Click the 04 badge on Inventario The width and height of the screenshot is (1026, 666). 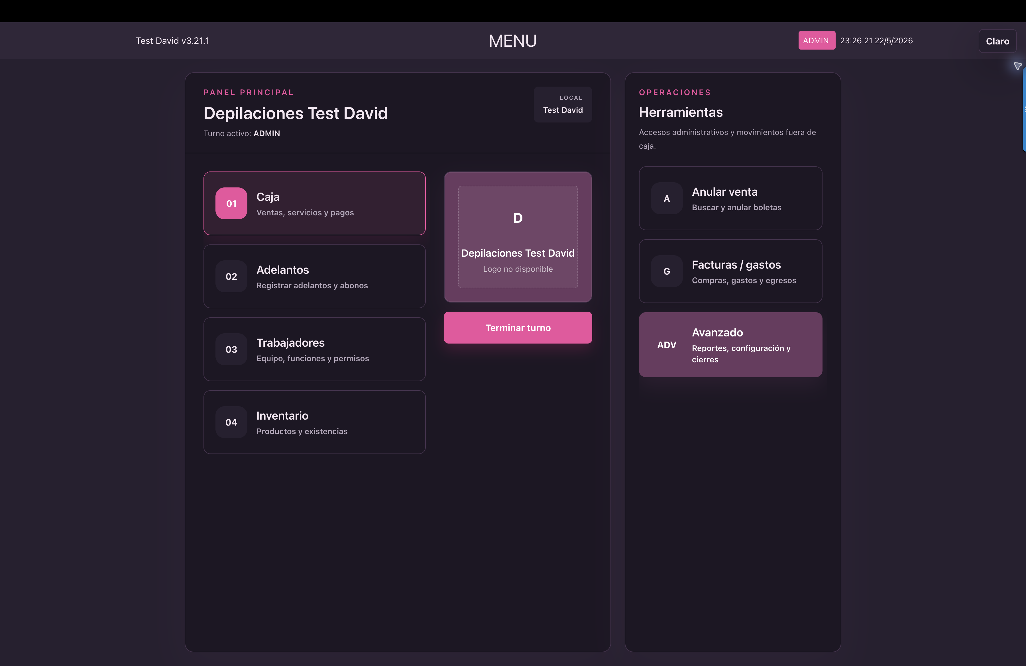pos(231,422)
